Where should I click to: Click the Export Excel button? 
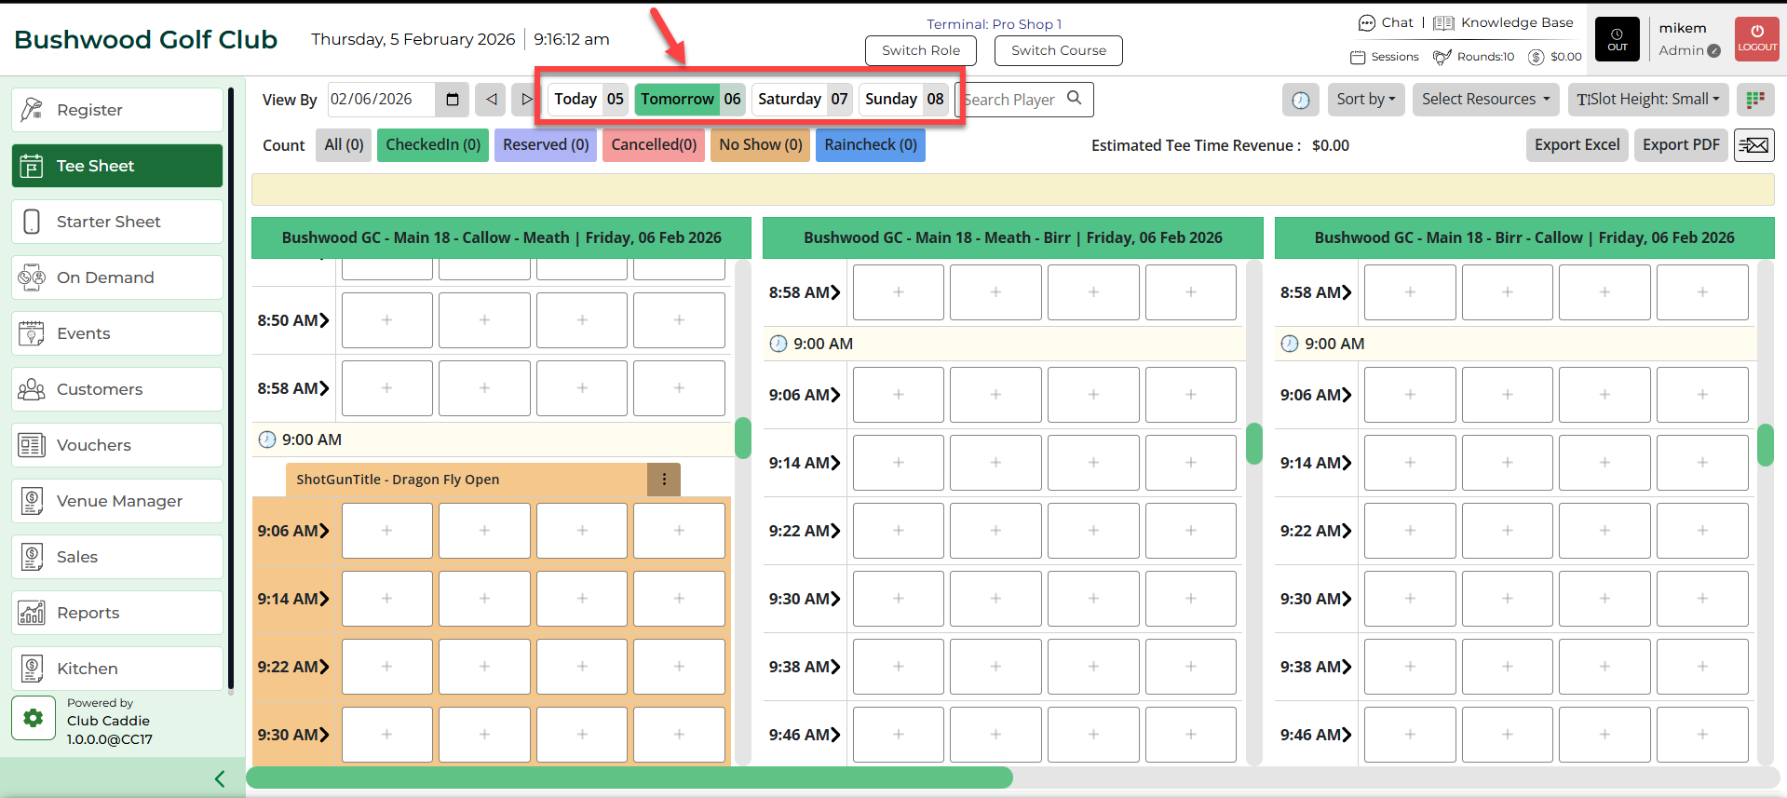point(1577,145)
